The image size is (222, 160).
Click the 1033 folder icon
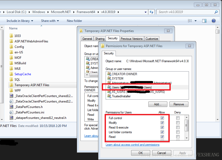[11, 36]
